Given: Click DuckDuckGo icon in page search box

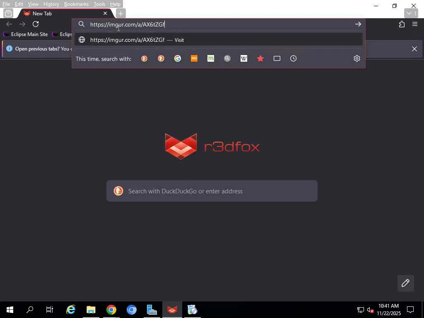Looking at the screenshot, I should 118,191.
